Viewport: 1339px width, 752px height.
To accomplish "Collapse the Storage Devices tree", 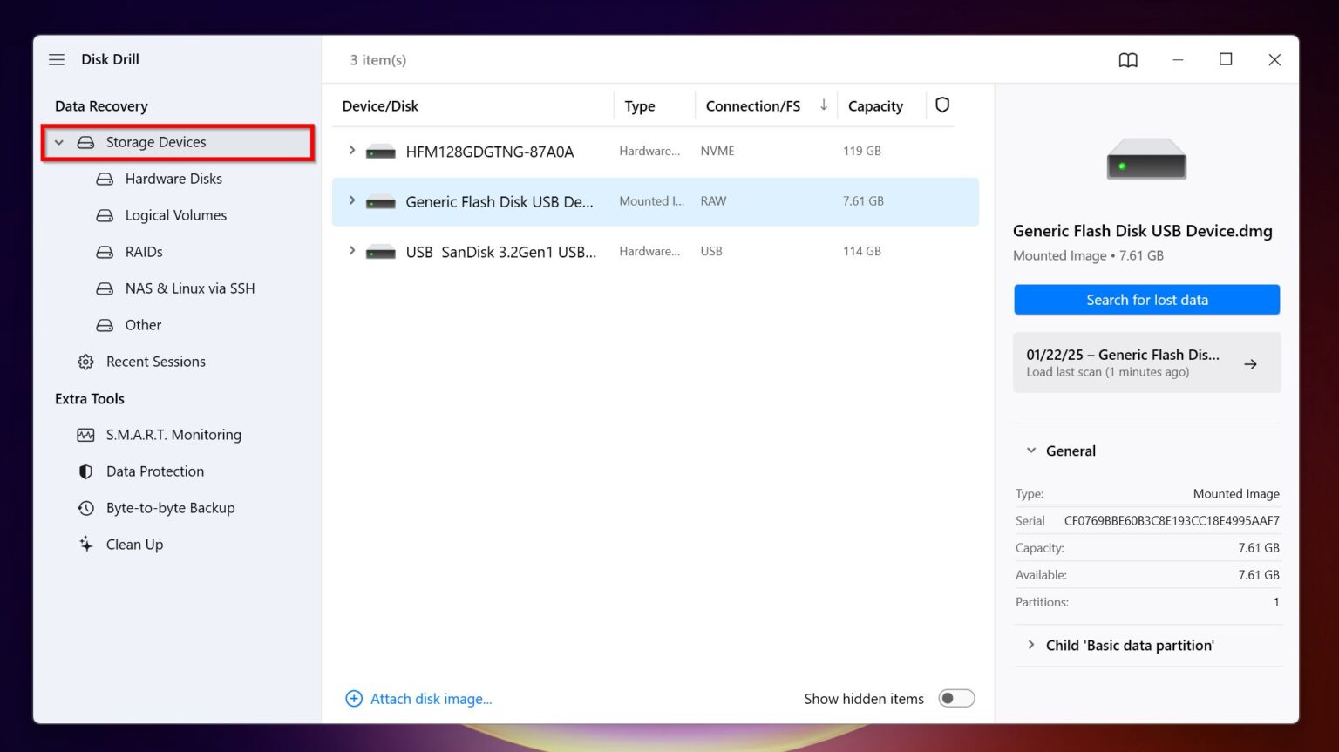I will point(58,142).
